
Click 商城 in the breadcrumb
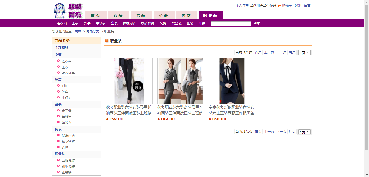[x=78, y=31]
